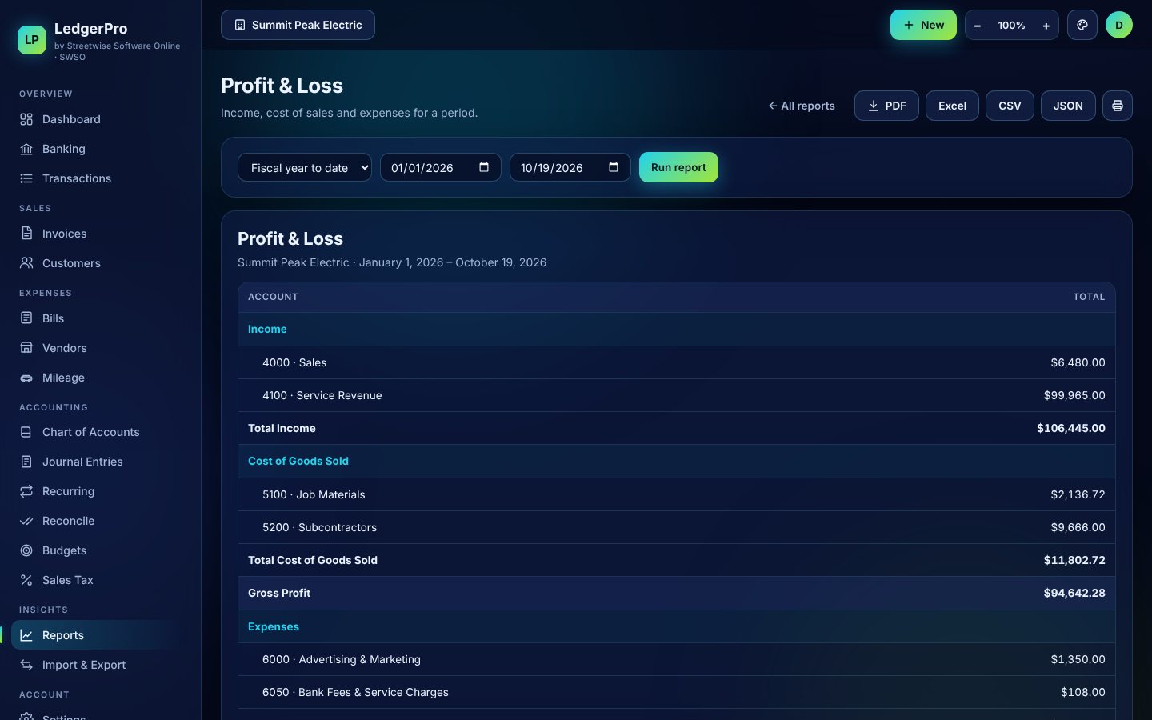Screen dimensions: 1152x720
Task: Click the Customers icon in sidebar
Action: (26, 263)
